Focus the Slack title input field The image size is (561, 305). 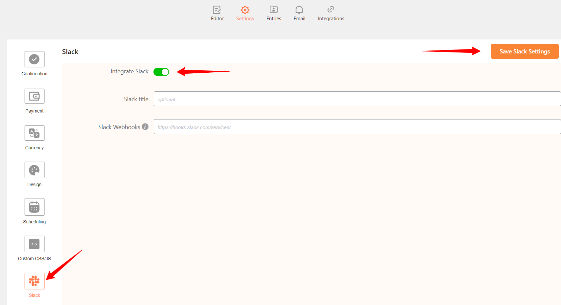357,99
